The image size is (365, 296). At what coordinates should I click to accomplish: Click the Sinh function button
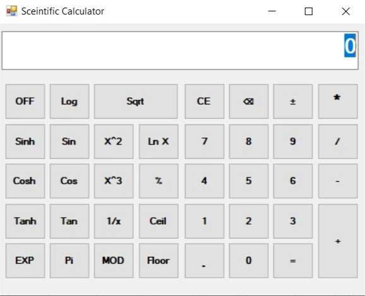[x=25, y=141]
